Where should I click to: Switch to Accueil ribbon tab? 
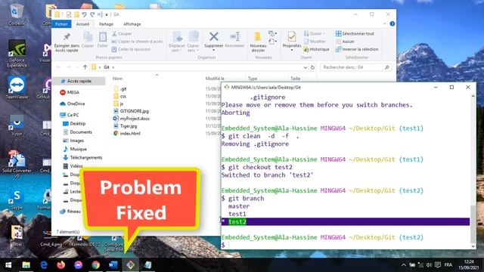click(82, 24)
